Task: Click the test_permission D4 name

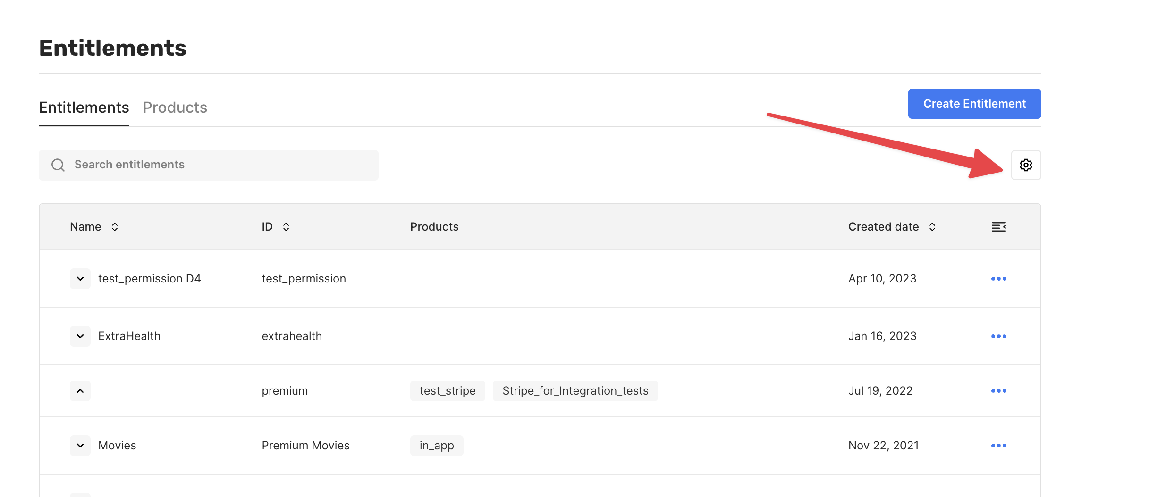Action: click(x=150, y=279)
